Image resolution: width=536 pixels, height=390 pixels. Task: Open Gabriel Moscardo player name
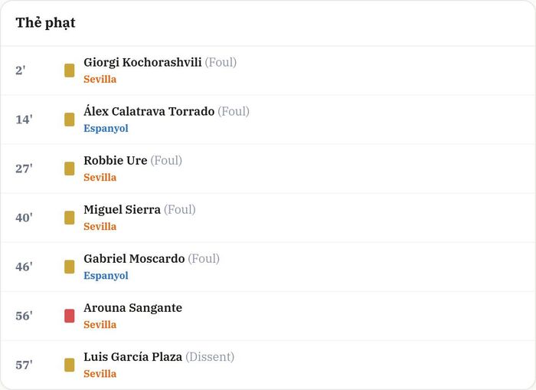pos(134,259)
